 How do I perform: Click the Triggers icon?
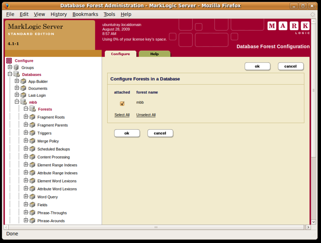click(x=32, y=133)
